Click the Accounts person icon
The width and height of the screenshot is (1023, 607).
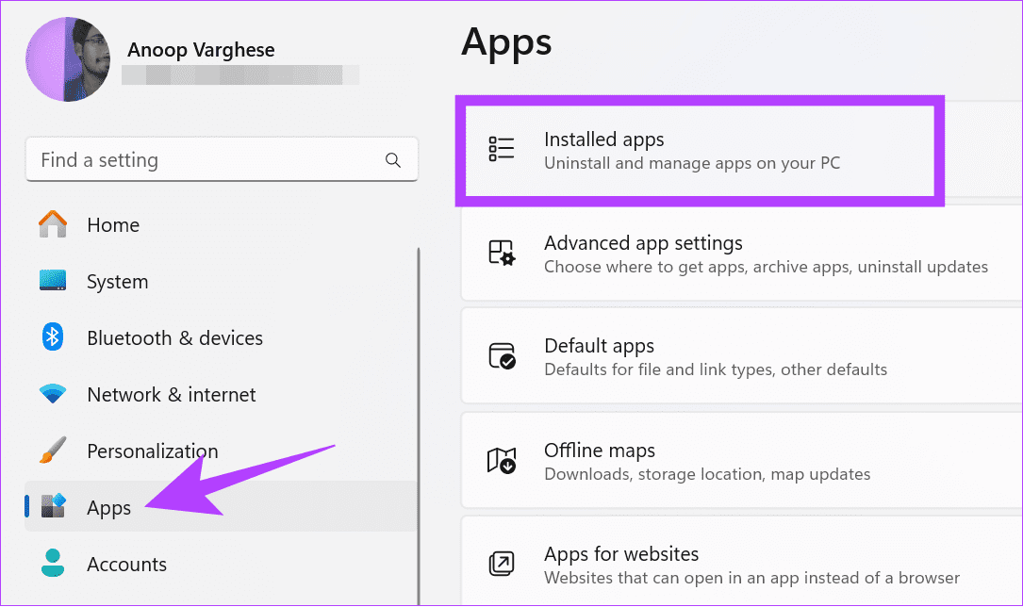53,564
